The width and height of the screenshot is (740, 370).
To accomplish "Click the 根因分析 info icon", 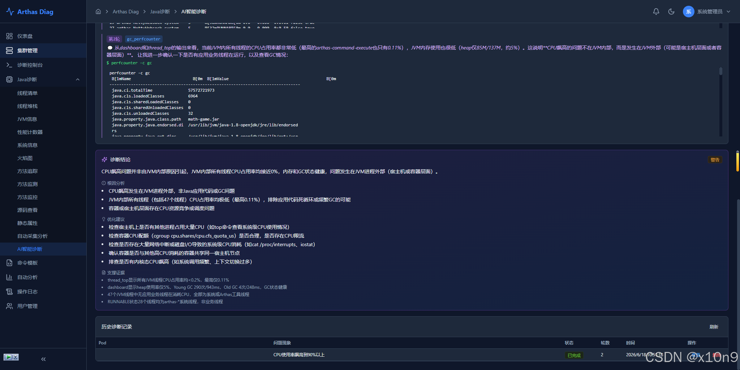I will tap(104, 183).
